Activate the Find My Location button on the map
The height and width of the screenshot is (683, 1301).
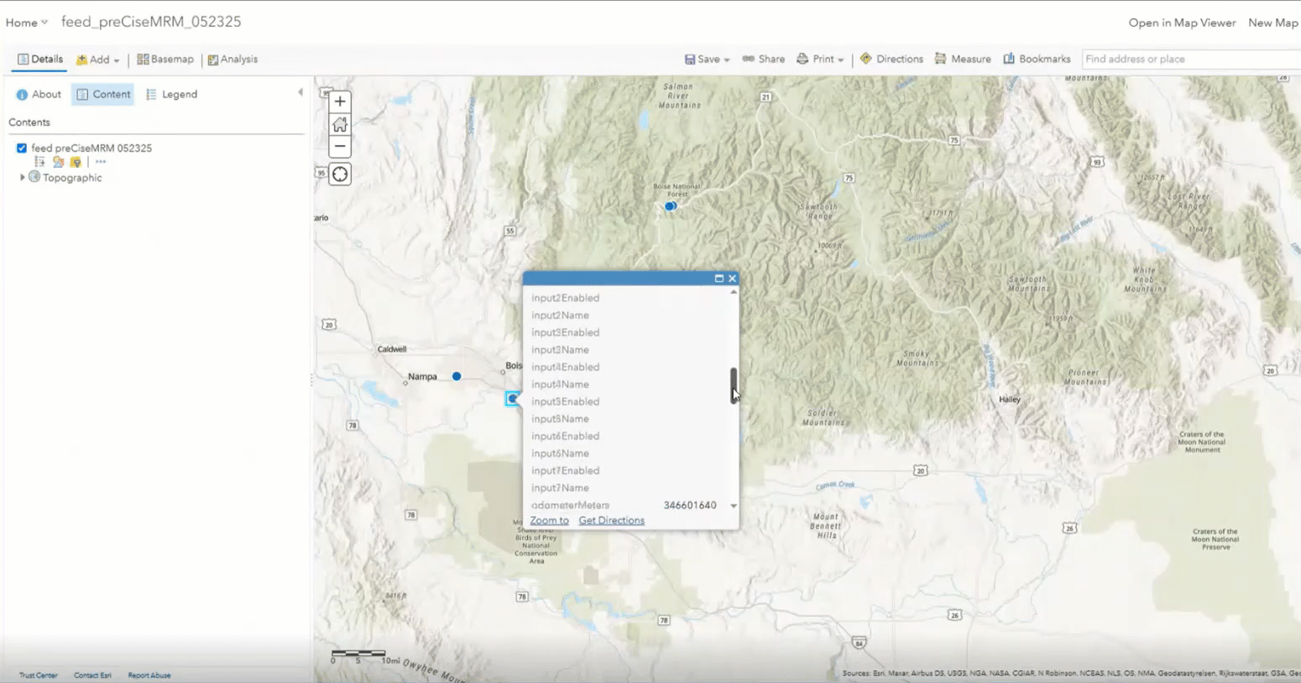[339, 174]
